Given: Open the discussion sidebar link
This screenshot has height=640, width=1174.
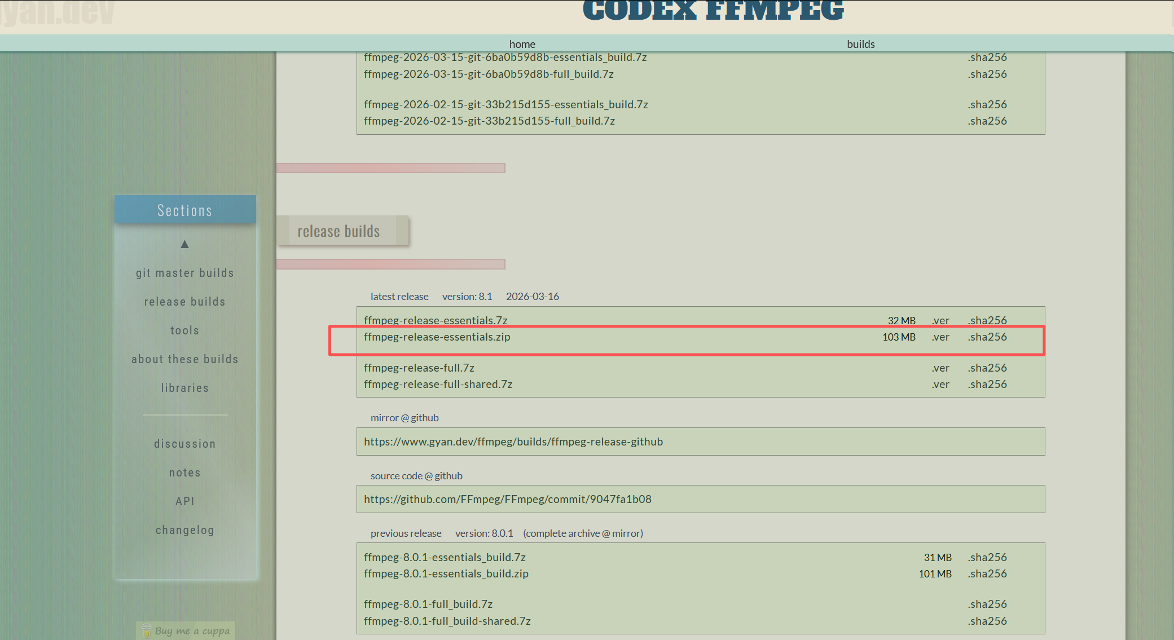Looking at the screenshot, I should (x=184, y=444).
